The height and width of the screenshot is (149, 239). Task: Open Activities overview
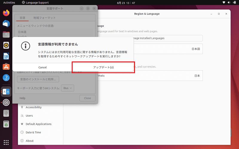[9, 3]
